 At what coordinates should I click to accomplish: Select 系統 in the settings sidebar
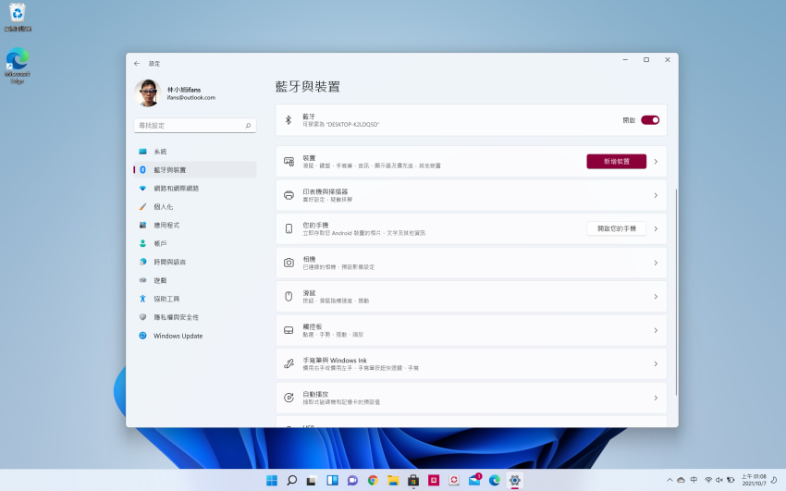195,152
